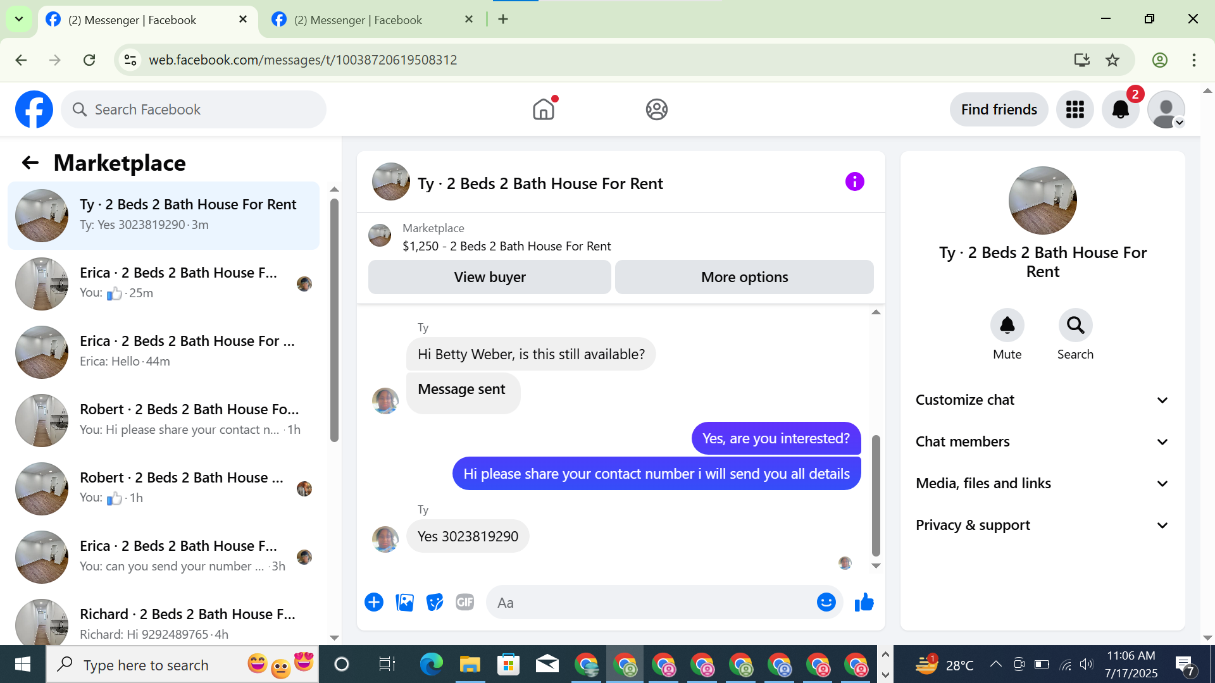Open Robert chat about contact number

163,421
